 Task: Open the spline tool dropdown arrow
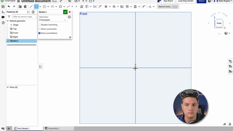72,7
